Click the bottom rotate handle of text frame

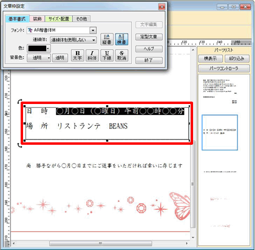19,145
